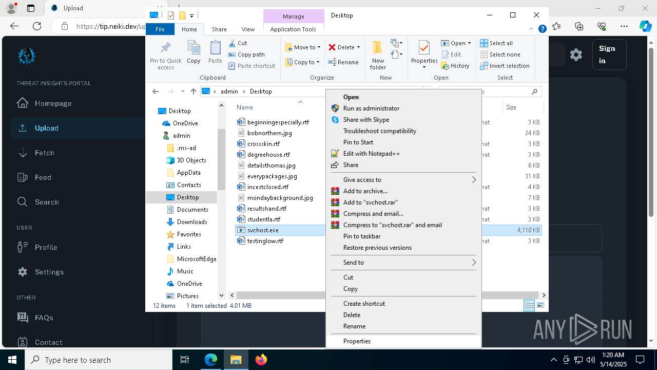Open the Copy to dropdown
The height and width of the screenshot is (370, 657).
tap(302, 62)
